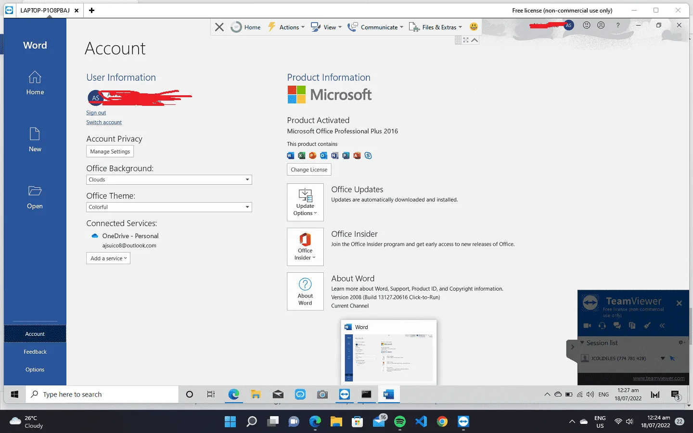
Task: Click the Manage Settings button
Action: [110, 152]
